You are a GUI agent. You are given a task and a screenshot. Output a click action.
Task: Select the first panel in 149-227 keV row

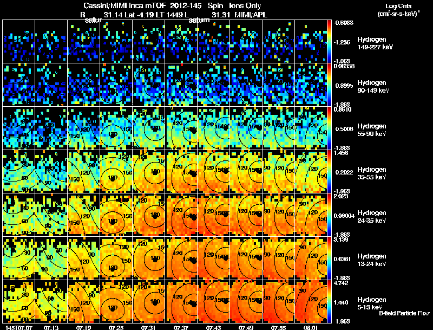point(19,41)
